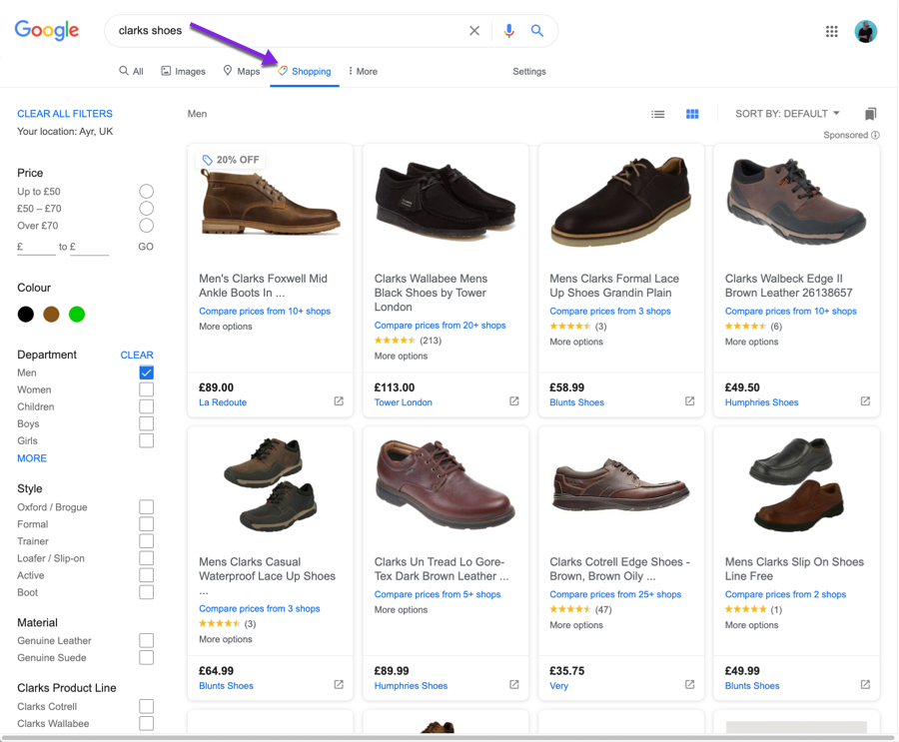Clear the search box text
Screen dimensions: 899x742
click(474, 31)
